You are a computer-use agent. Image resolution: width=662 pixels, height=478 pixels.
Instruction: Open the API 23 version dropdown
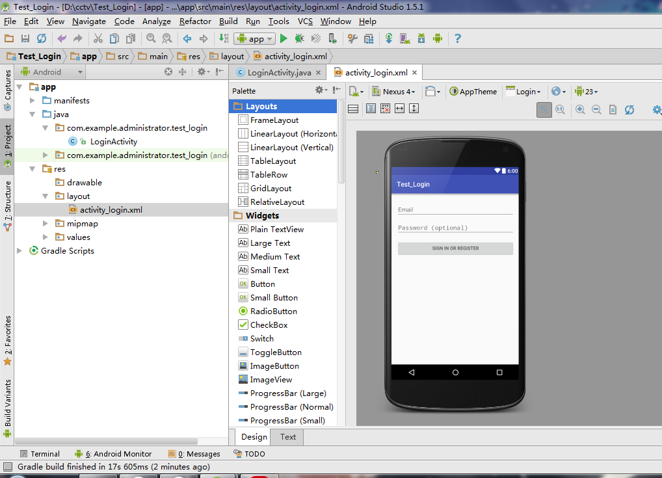tap(586, 92)
